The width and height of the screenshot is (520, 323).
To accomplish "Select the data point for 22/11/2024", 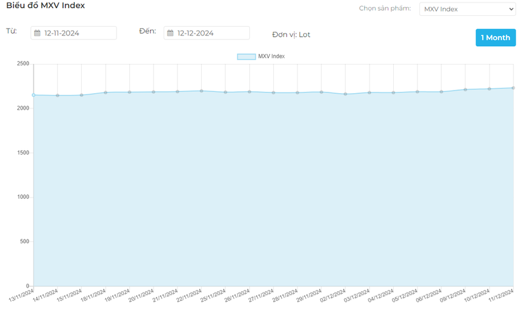I will coord(202,91).
